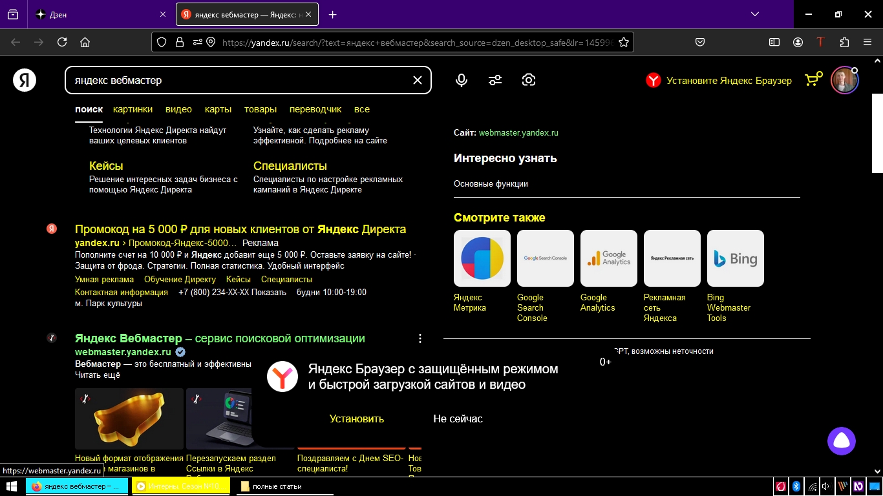This screenshot has width=883, height=496.
Task: Open Перезапускаем раздел Ссылки news thumbnail
Action: tap(220, 418)
